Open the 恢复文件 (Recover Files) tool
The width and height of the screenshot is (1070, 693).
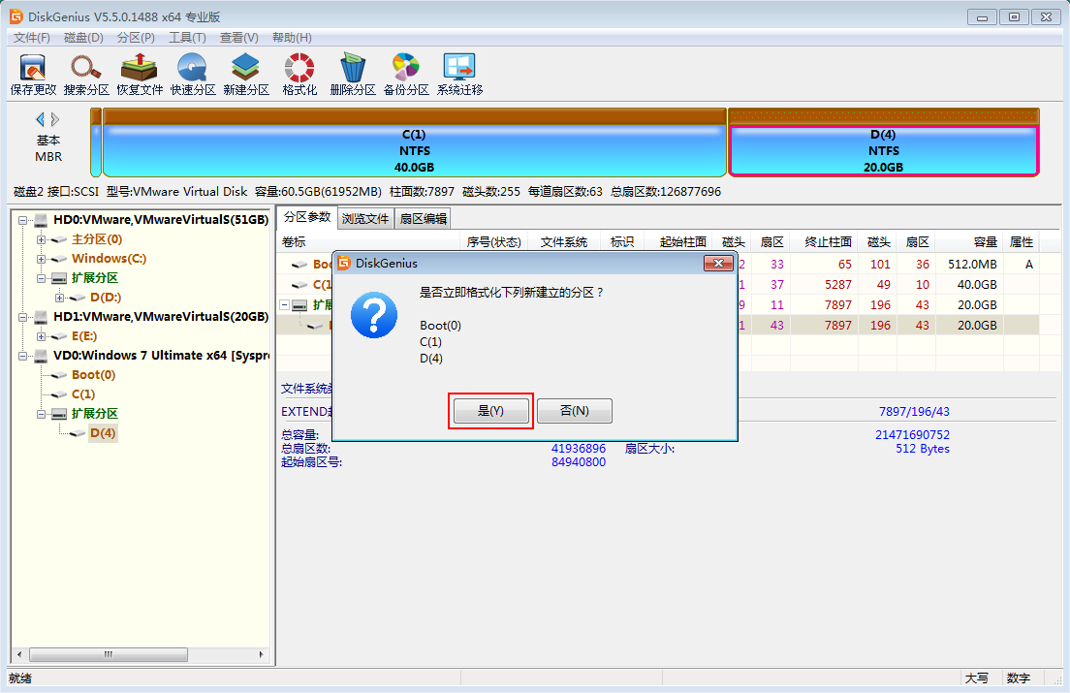coord(140,74)
